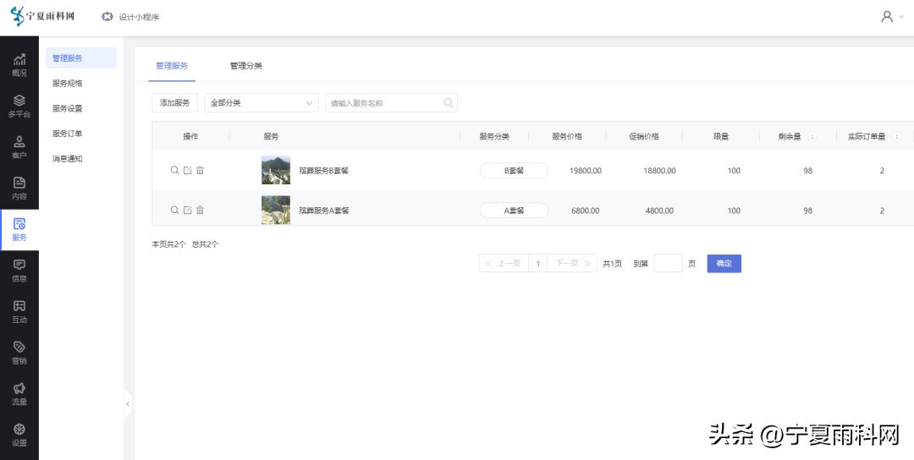Click the price value 6800.00
914x460 pixels.
point(586,211)
